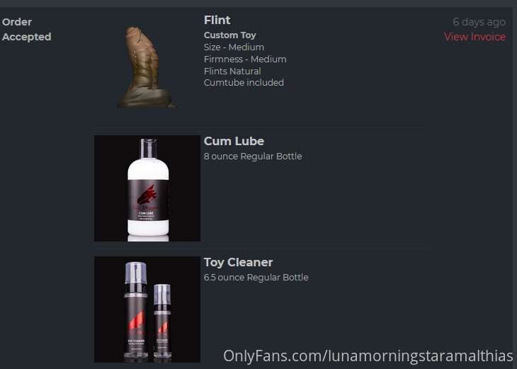This screenshot has width=517, height=369.
Task: Click the Flint product title
Action: [217, 20]
